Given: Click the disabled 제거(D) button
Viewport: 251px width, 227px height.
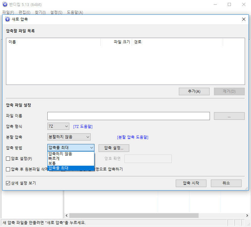Looking at the screenshot, I should pos(229,91).
